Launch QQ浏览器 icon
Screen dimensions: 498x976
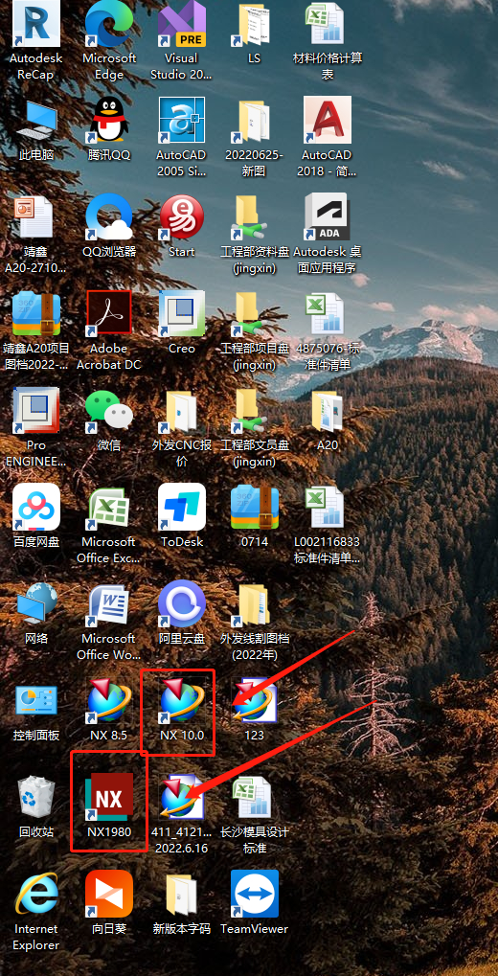coord(108,217)
